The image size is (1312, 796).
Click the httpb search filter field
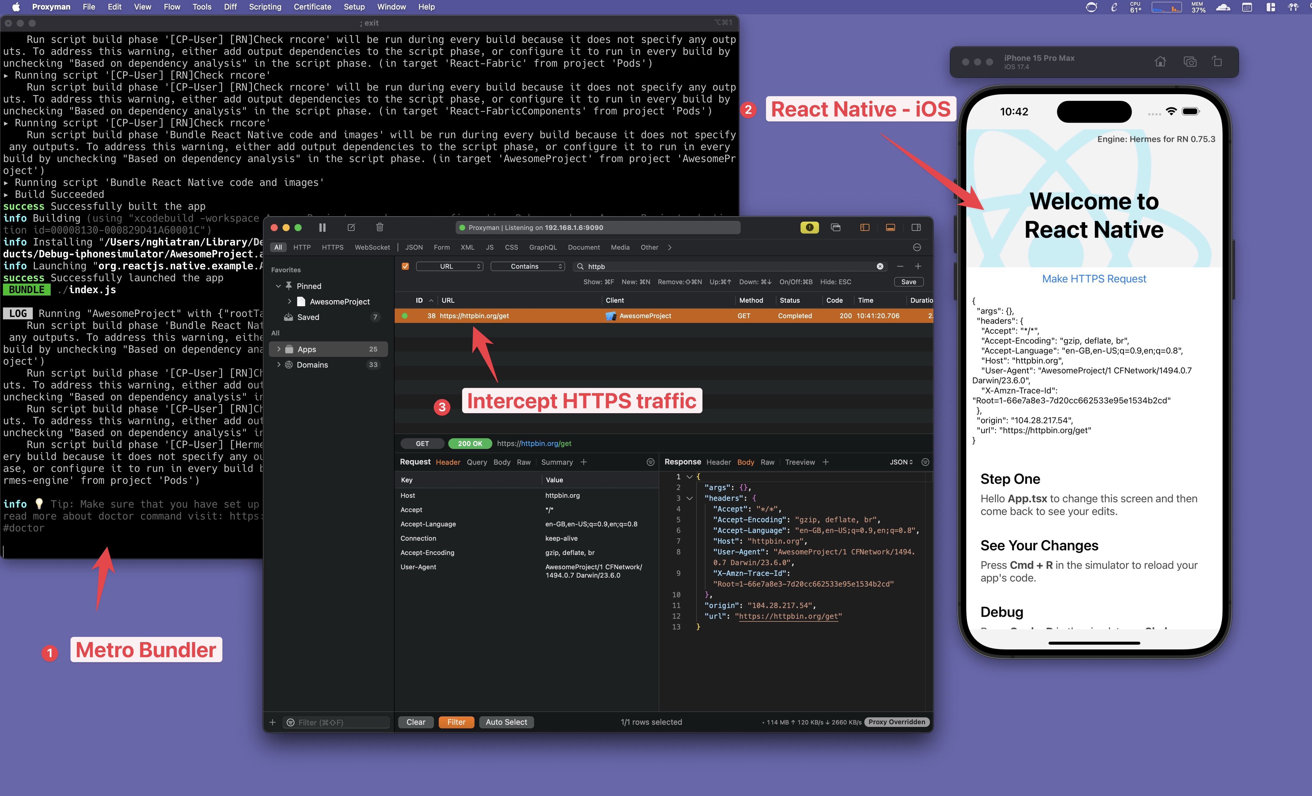(x=730, y=267)
